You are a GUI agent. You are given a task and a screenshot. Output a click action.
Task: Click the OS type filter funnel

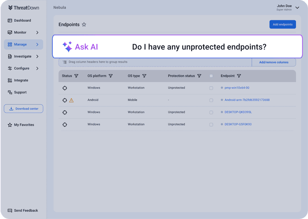point(144,76)
